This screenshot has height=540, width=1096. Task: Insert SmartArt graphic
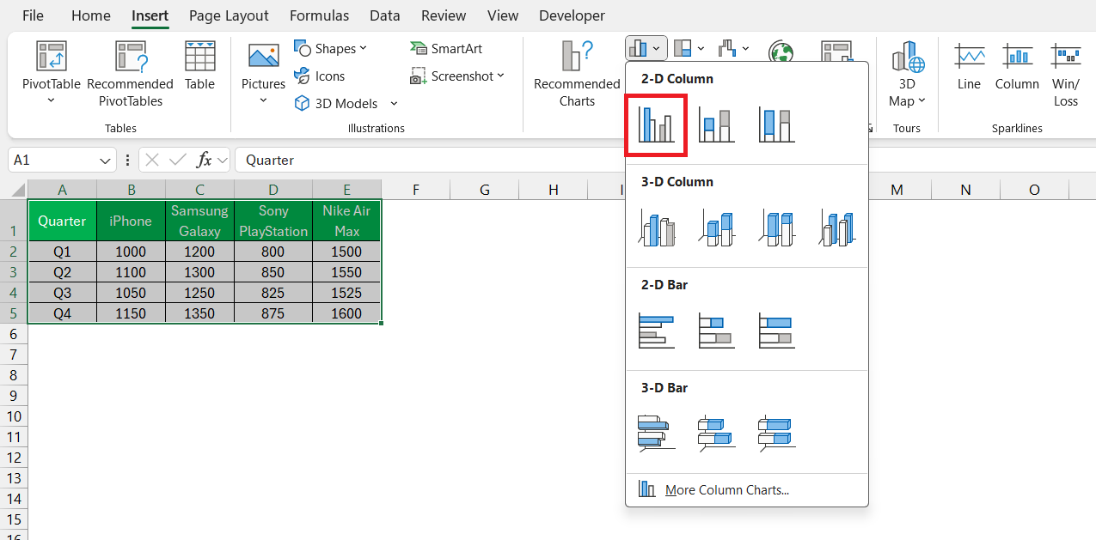tap(446, 49)
